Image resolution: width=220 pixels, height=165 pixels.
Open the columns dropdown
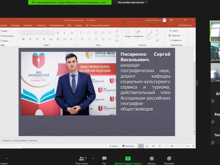point(110,39)
